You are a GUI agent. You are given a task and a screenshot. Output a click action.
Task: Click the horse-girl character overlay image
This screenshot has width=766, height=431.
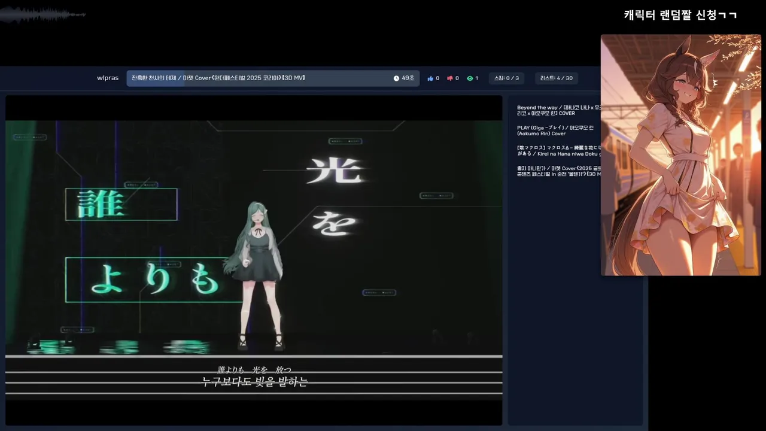[681, 155]
